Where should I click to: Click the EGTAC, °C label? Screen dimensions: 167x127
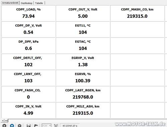83,42
